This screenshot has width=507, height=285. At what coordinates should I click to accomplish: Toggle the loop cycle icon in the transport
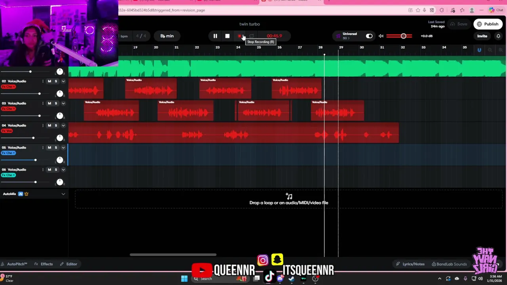(x=252, y=36)
